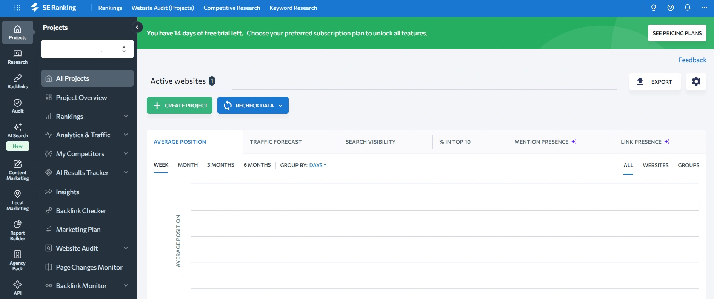Expand the Rankings submenu

pyautogui.click(x=126, y=116)
